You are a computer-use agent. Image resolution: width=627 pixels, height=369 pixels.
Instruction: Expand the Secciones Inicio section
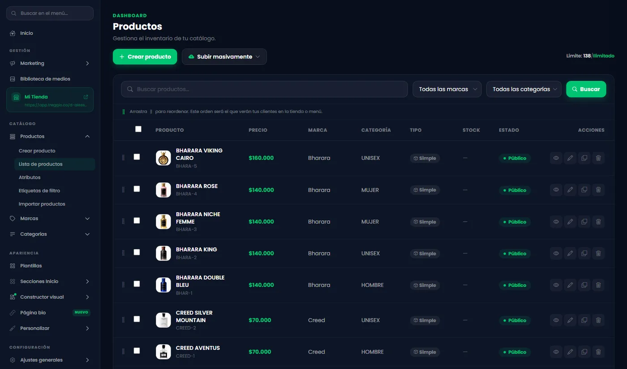pos(50,281)
